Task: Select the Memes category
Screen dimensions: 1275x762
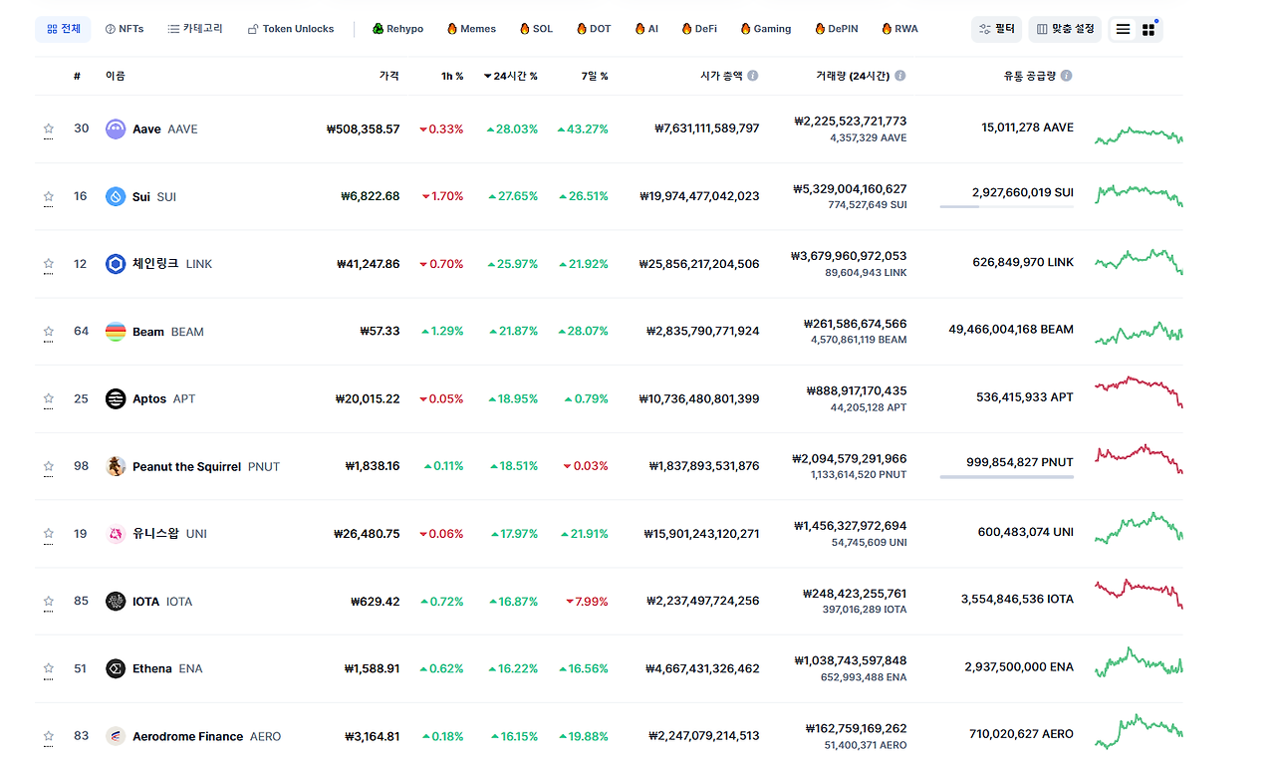Action: pos(471,29)
